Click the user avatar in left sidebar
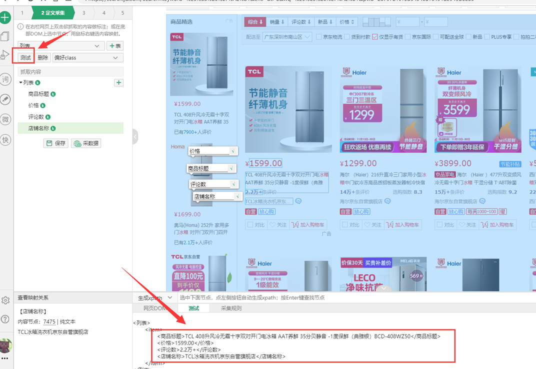 coord(6,345)
